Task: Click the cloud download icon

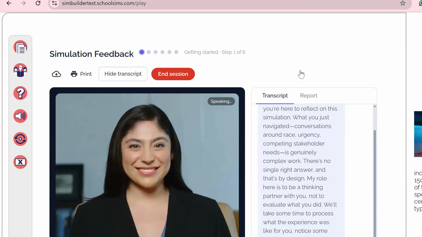Action: coord(56,74)
